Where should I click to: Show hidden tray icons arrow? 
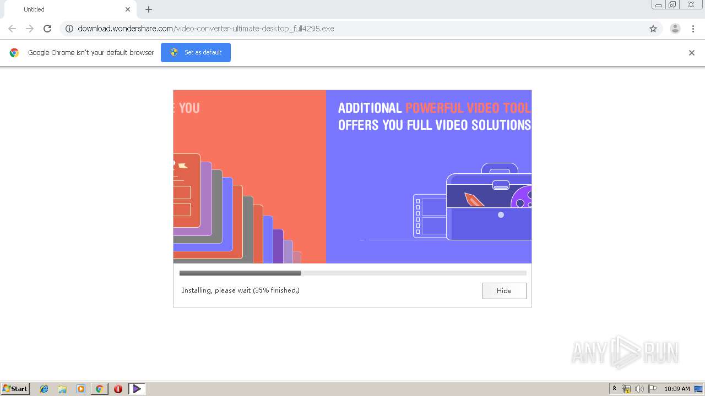614,389
